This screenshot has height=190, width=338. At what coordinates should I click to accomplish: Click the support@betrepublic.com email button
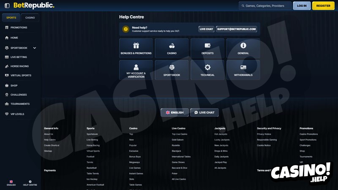click(x=237, y=29)
